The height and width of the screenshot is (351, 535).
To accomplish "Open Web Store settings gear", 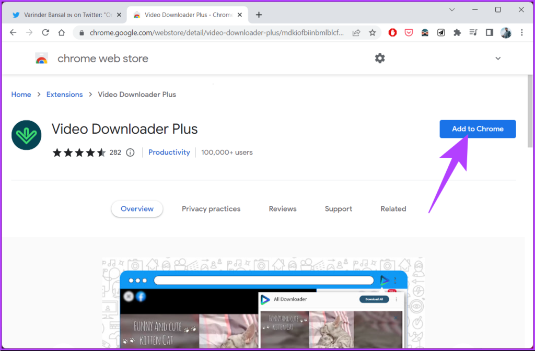I will [380, 58].
